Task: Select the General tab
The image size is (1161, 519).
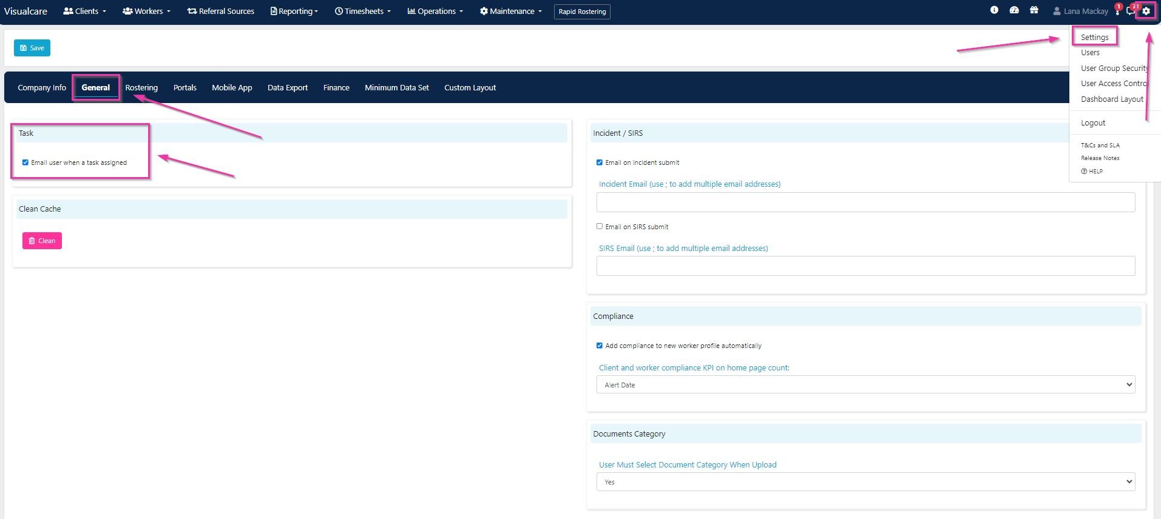Action: point(96,87)
